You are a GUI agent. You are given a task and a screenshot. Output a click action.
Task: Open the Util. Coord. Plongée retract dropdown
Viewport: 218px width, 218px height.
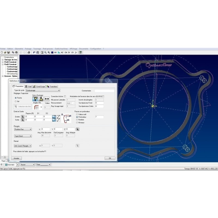pyautogui.click(x=23, y=146)
